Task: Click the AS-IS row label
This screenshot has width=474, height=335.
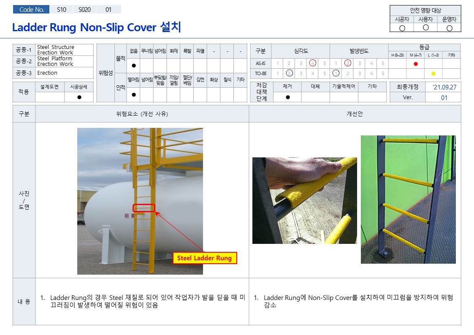Action: (260, 63)
